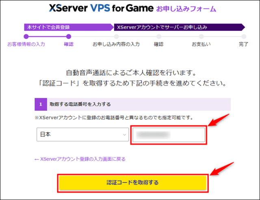Click the お申し込み内容の入力 step circle
Viewport: 260px width, 200px height.
(x=116, y=37)
